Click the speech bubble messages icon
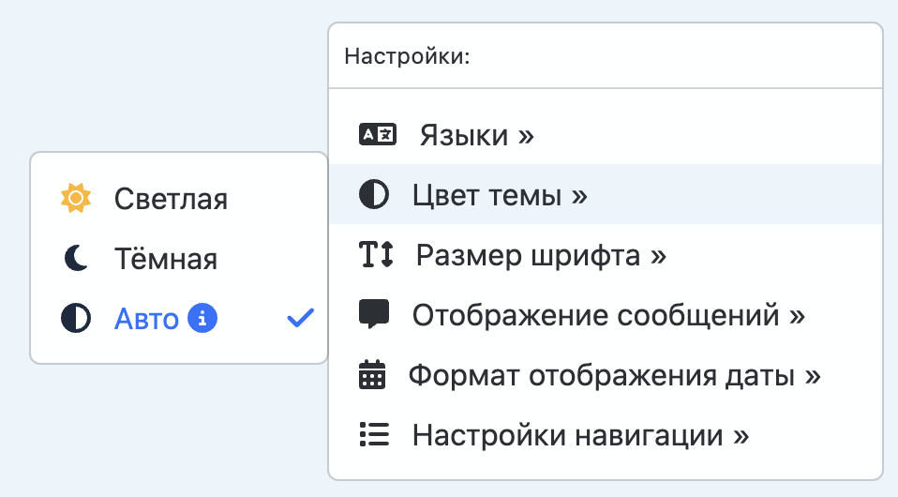898x497 pixels. [x=374, y=315]
